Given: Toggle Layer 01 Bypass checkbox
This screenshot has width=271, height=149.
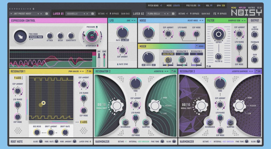Looking at the screenshot, I should [110, 14].
